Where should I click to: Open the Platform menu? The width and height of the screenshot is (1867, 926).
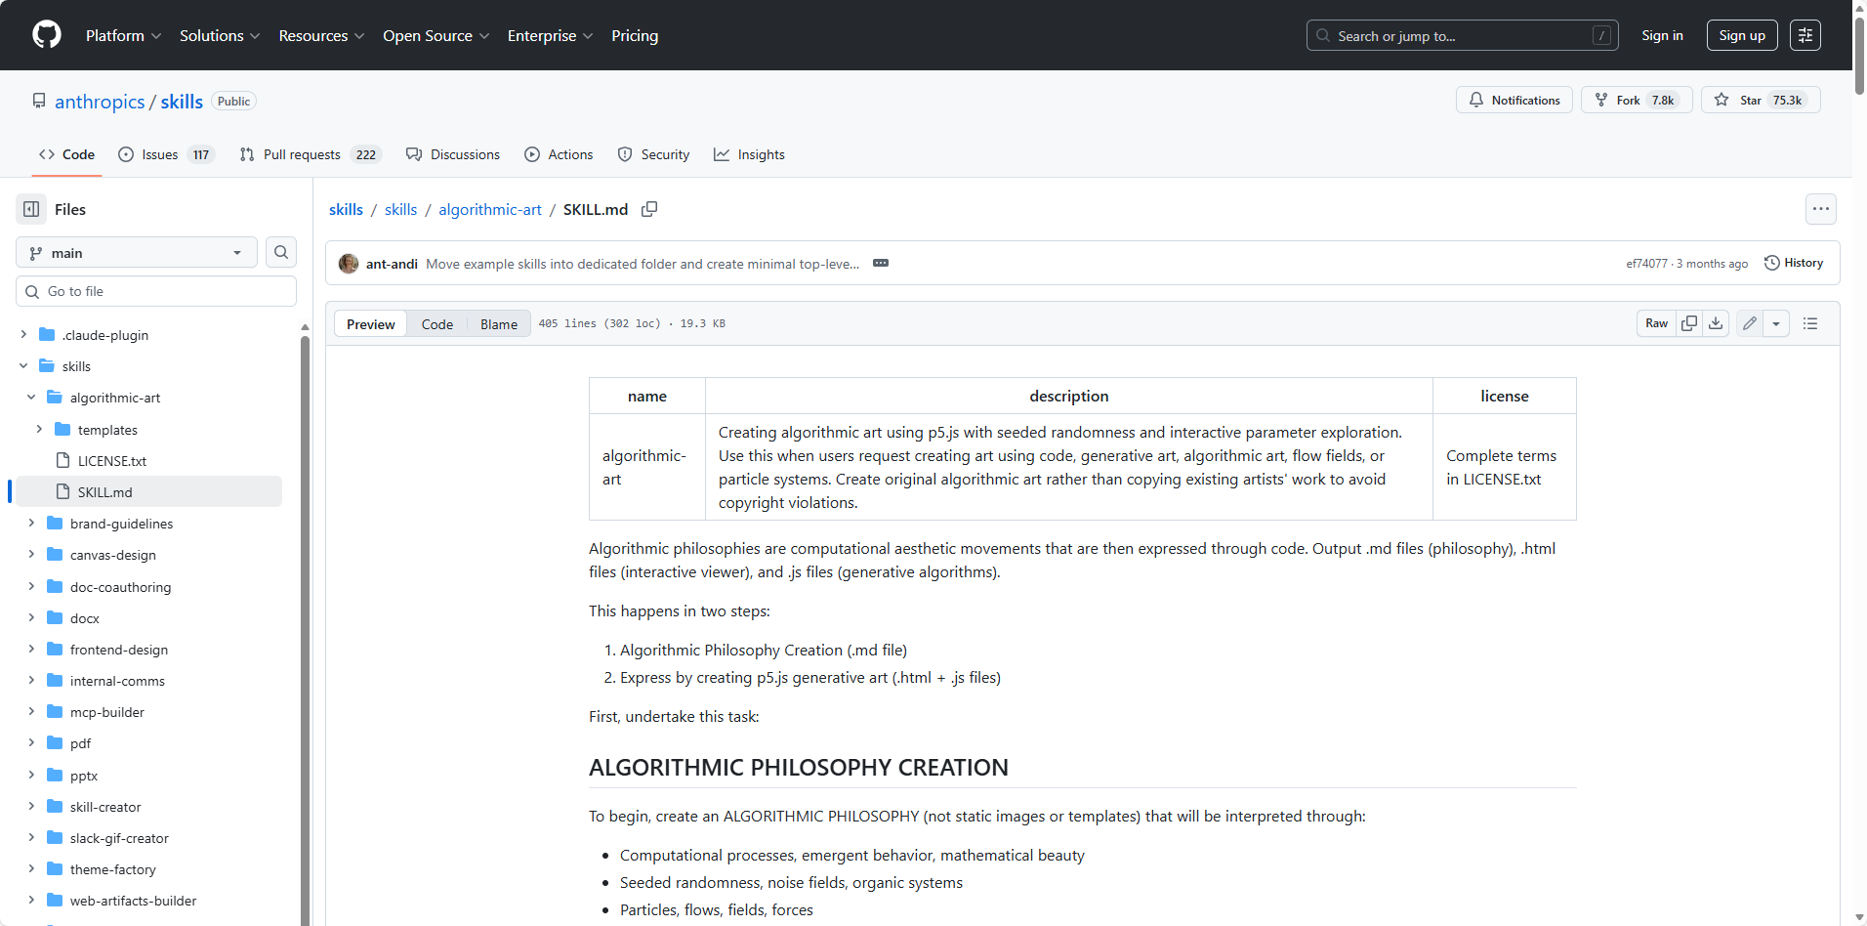point(123,35)
